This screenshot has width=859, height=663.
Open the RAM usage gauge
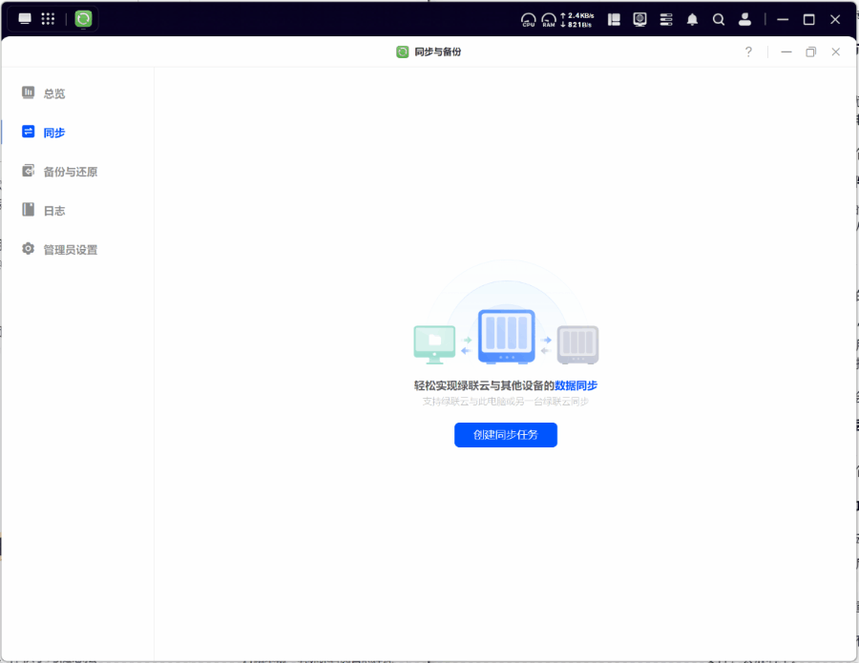(x=549, y=19)
